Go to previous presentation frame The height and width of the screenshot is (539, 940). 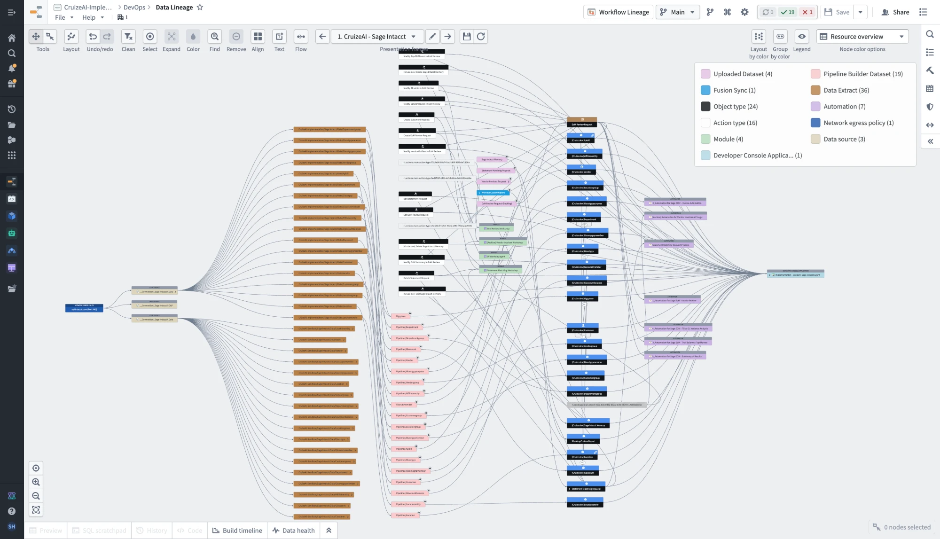[x=322, y=37]
